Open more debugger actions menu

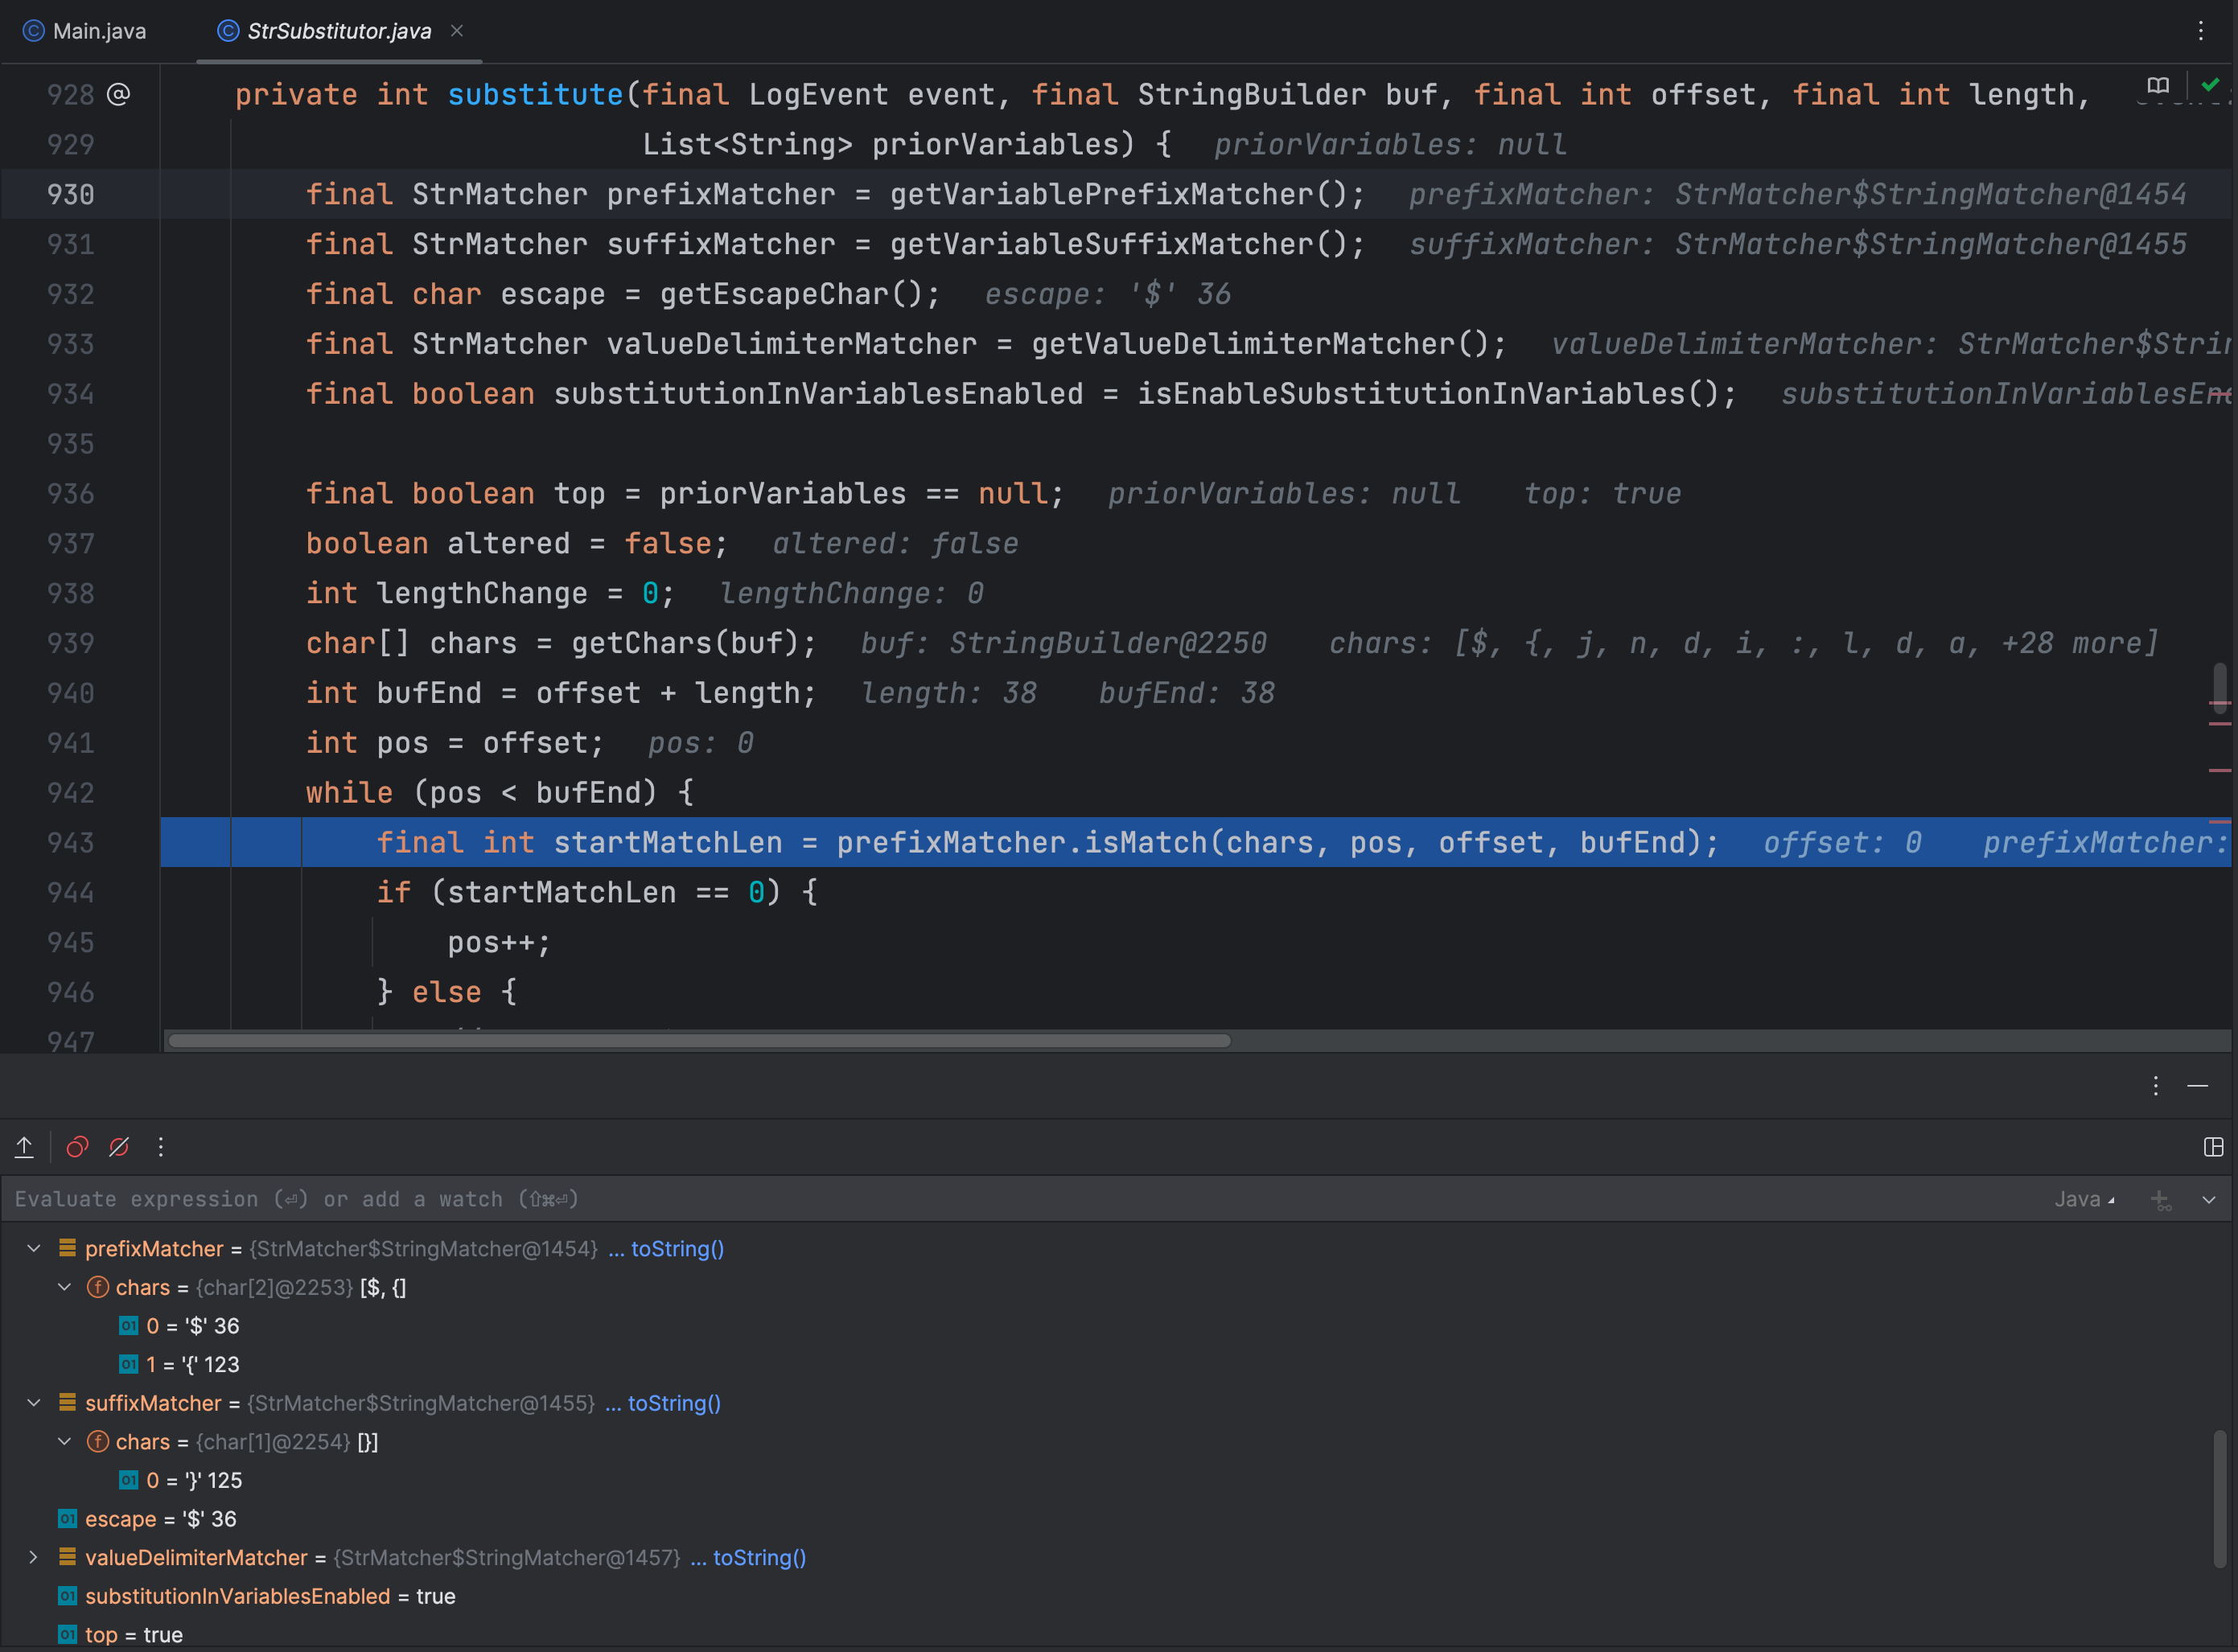point(161,1147)
